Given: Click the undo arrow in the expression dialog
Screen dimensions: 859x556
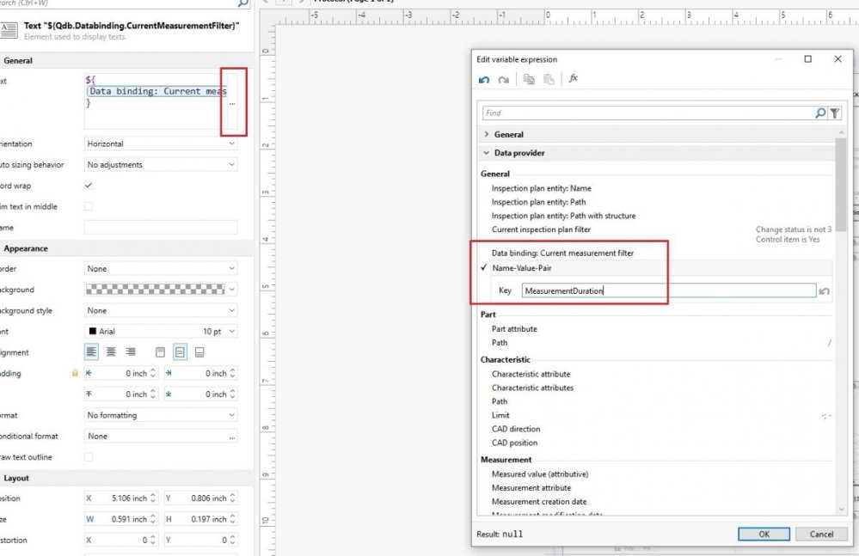Looking at the screenshot, I should tap(484, 79).
